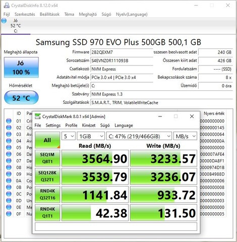Click the status orb of SMART row 0A
The image size is (237, 242).
click(x=9, y=180)
